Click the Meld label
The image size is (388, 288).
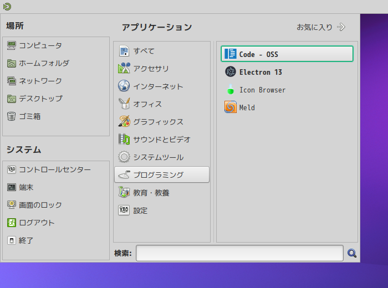tap(247, 107)
